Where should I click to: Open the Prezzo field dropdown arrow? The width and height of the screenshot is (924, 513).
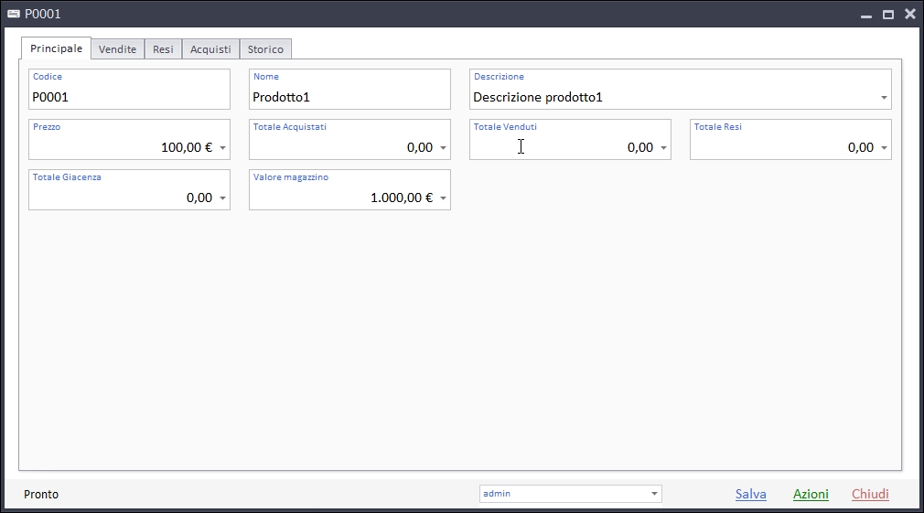coord(222,148)
